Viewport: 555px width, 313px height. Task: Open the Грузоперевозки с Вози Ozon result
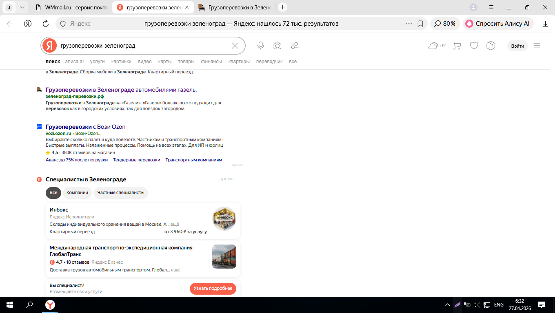[x=86, y=127]
